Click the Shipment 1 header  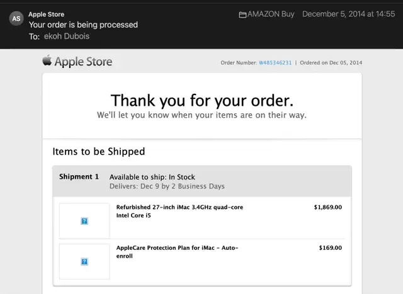coord(79,177)
